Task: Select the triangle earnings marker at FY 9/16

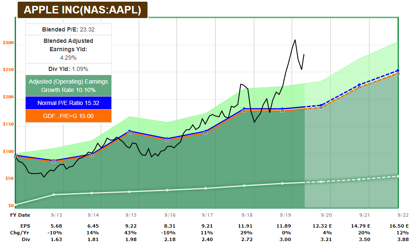Action: click(167, 139)
